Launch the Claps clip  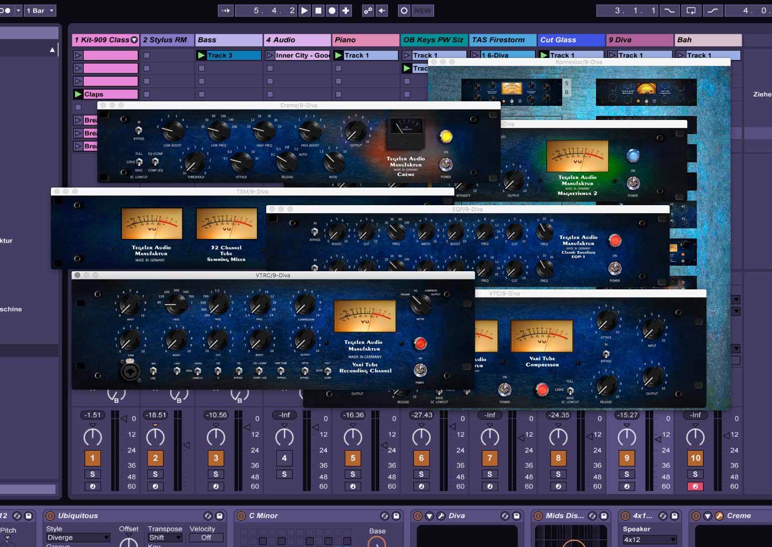pos(78,94)
